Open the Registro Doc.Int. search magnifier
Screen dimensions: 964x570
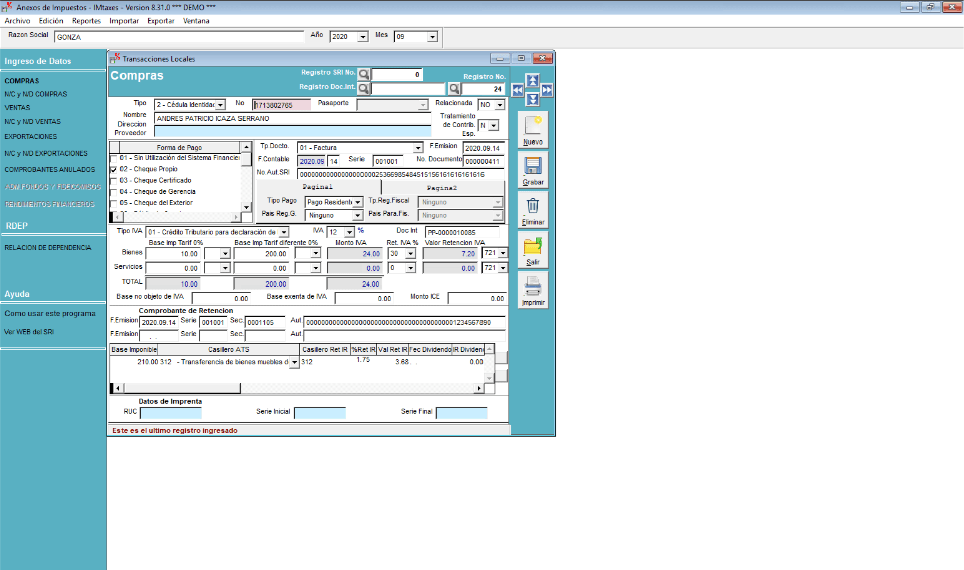tap(364, 88)
